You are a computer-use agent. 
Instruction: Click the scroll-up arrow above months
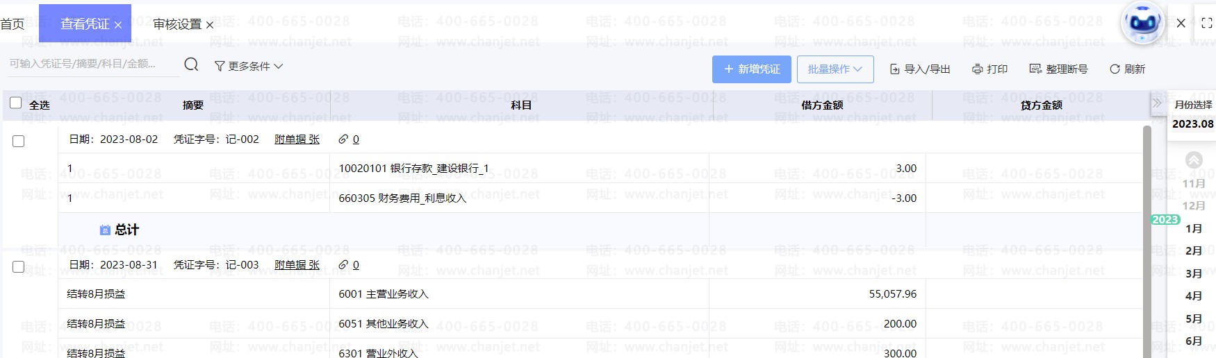(1194, 160)
